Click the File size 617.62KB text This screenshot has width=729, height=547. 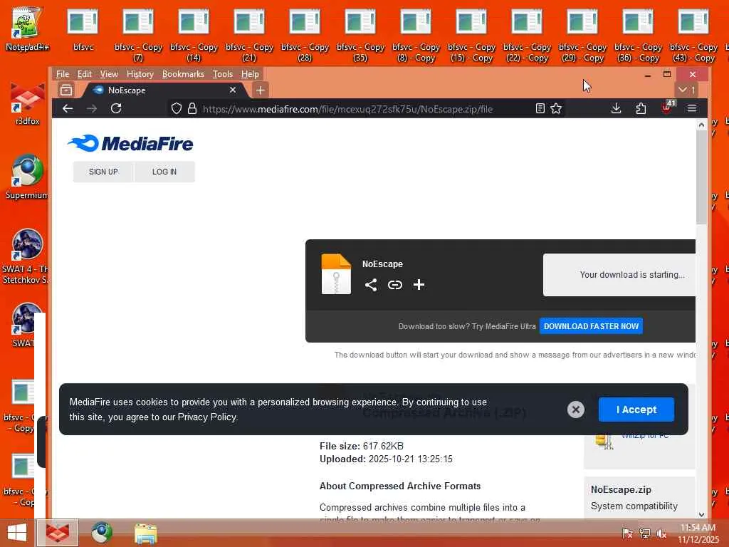(x=361, y=446)
